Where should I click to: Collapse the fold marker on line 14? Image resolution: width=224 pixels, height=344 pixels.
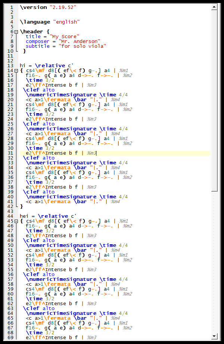click(x=16, y=71)
